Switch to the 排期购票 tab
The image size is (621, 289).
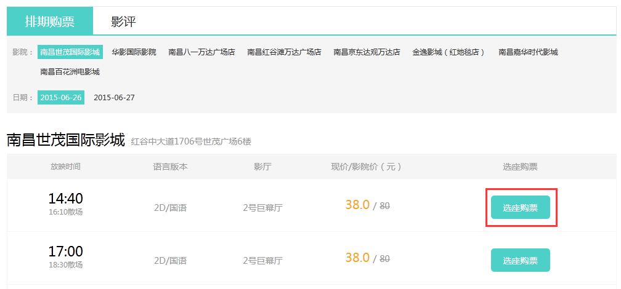coord(50,22)
